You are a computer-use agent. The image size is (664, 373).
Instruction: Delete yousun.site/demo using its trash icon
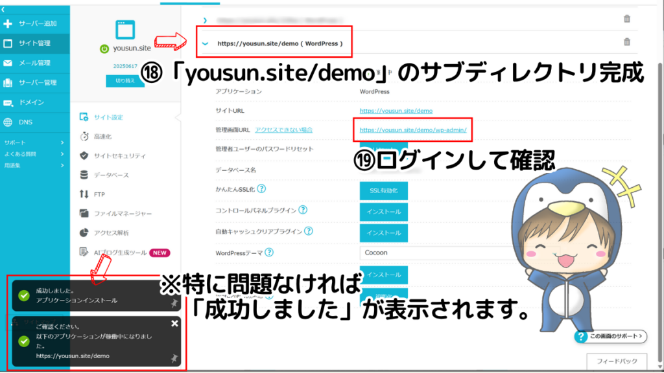point(627,42)
